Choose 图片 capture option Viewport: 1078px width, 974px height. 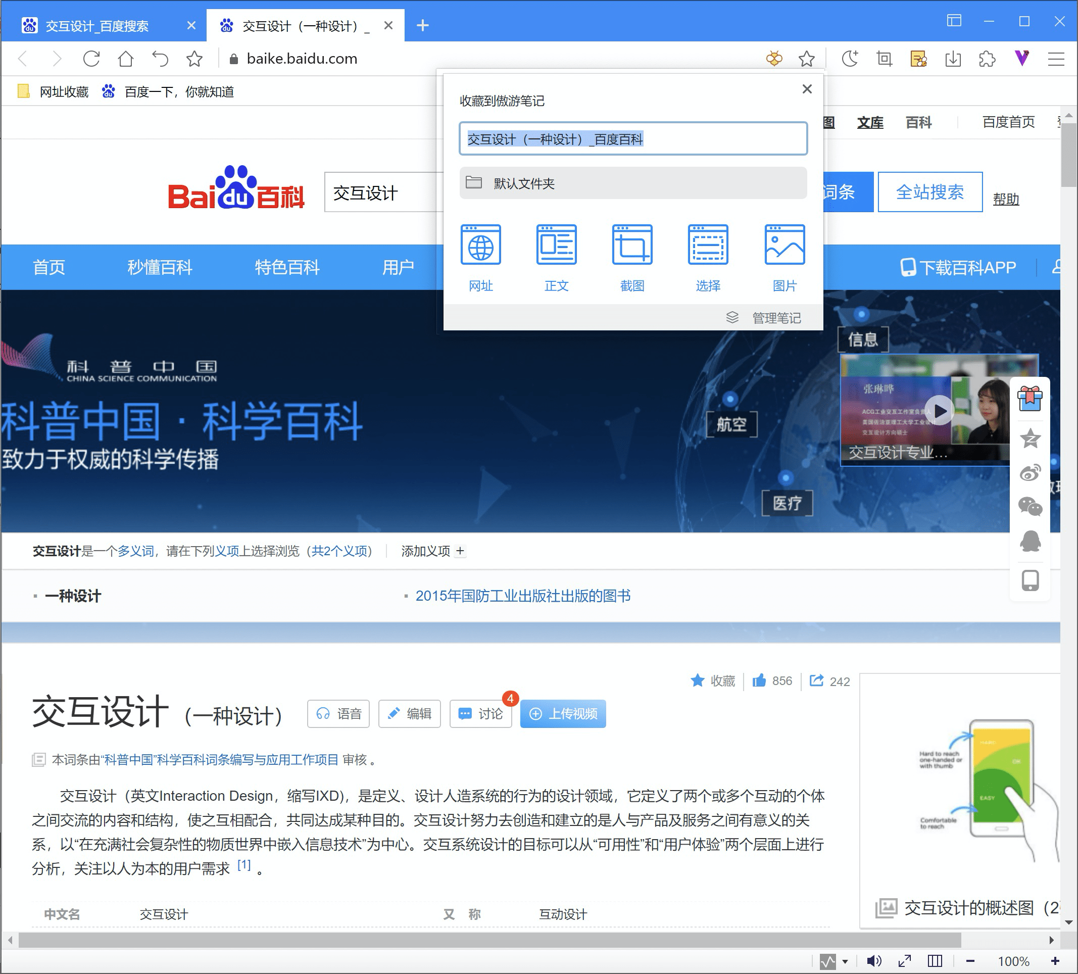(785, 258)
